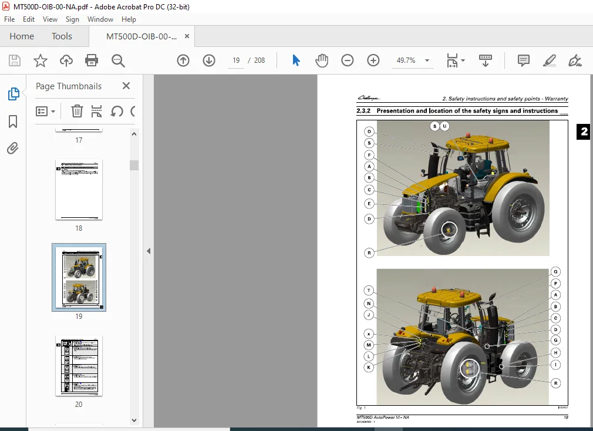The image size is (593, 431).
Task: Click the thumbnail label '17'
Action: click(79, 140)
